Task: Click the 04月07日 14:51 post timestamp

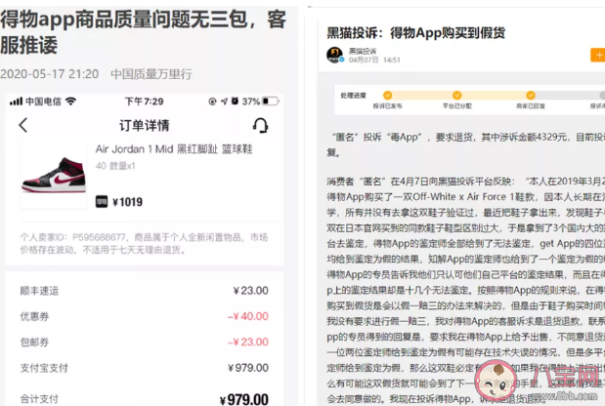Action: coord(374,61)
